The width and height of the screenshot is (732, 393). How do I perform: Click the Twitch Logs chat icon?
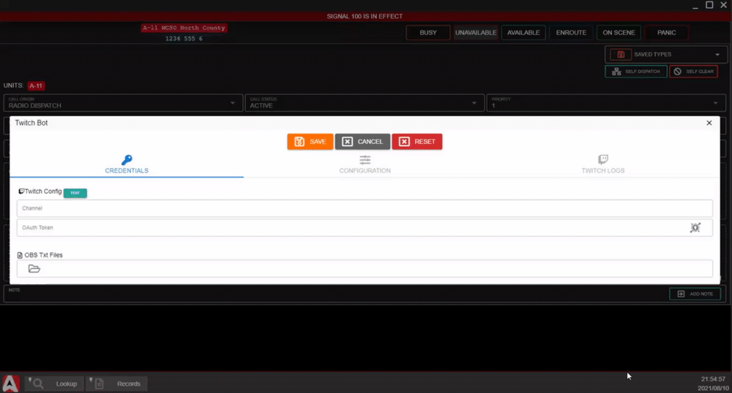click(602, 160)
